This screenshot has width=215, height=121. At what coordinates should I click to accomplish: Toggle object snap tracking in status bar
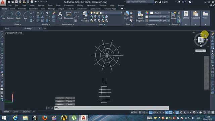[x=167, y=112]
